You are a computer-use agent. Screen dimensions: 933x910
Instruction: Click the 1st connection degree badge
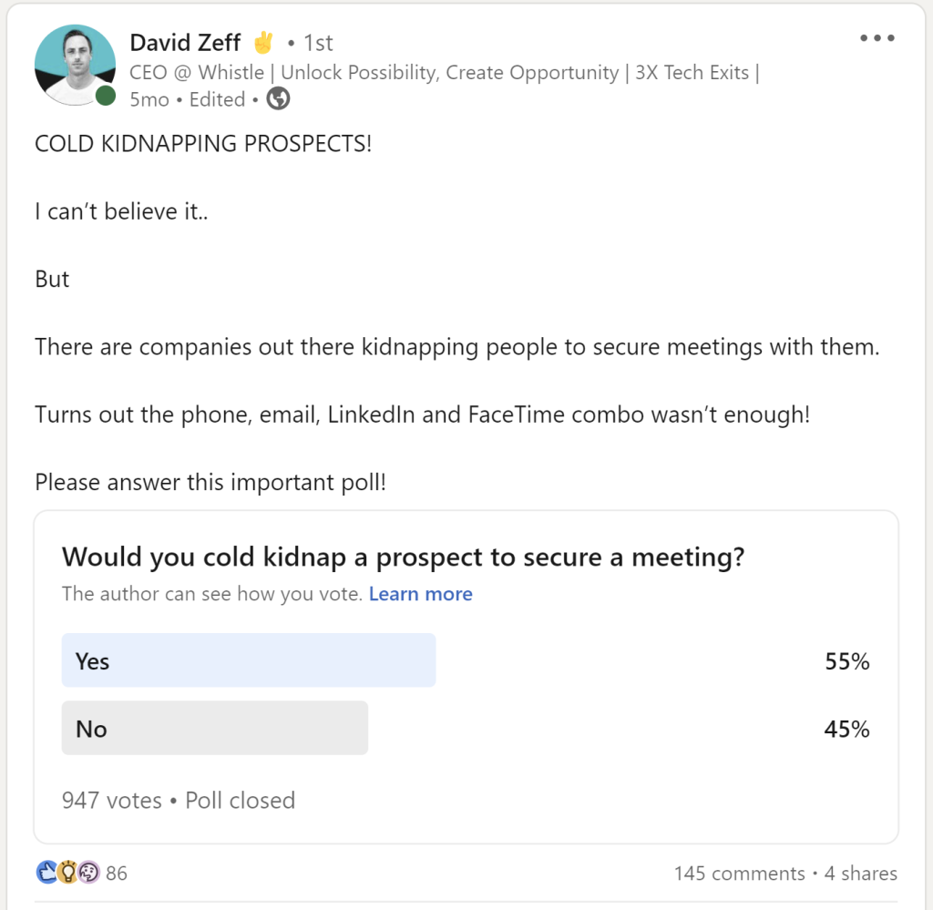(x=318, y=43)
